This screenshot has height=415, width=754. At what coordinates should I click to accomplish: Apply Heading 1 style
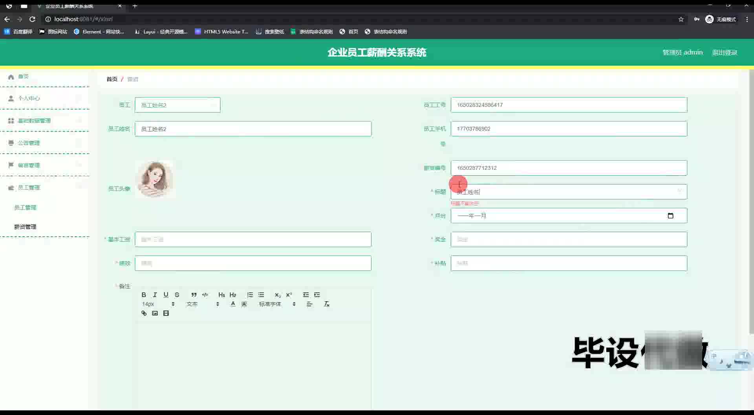[221, 295]
